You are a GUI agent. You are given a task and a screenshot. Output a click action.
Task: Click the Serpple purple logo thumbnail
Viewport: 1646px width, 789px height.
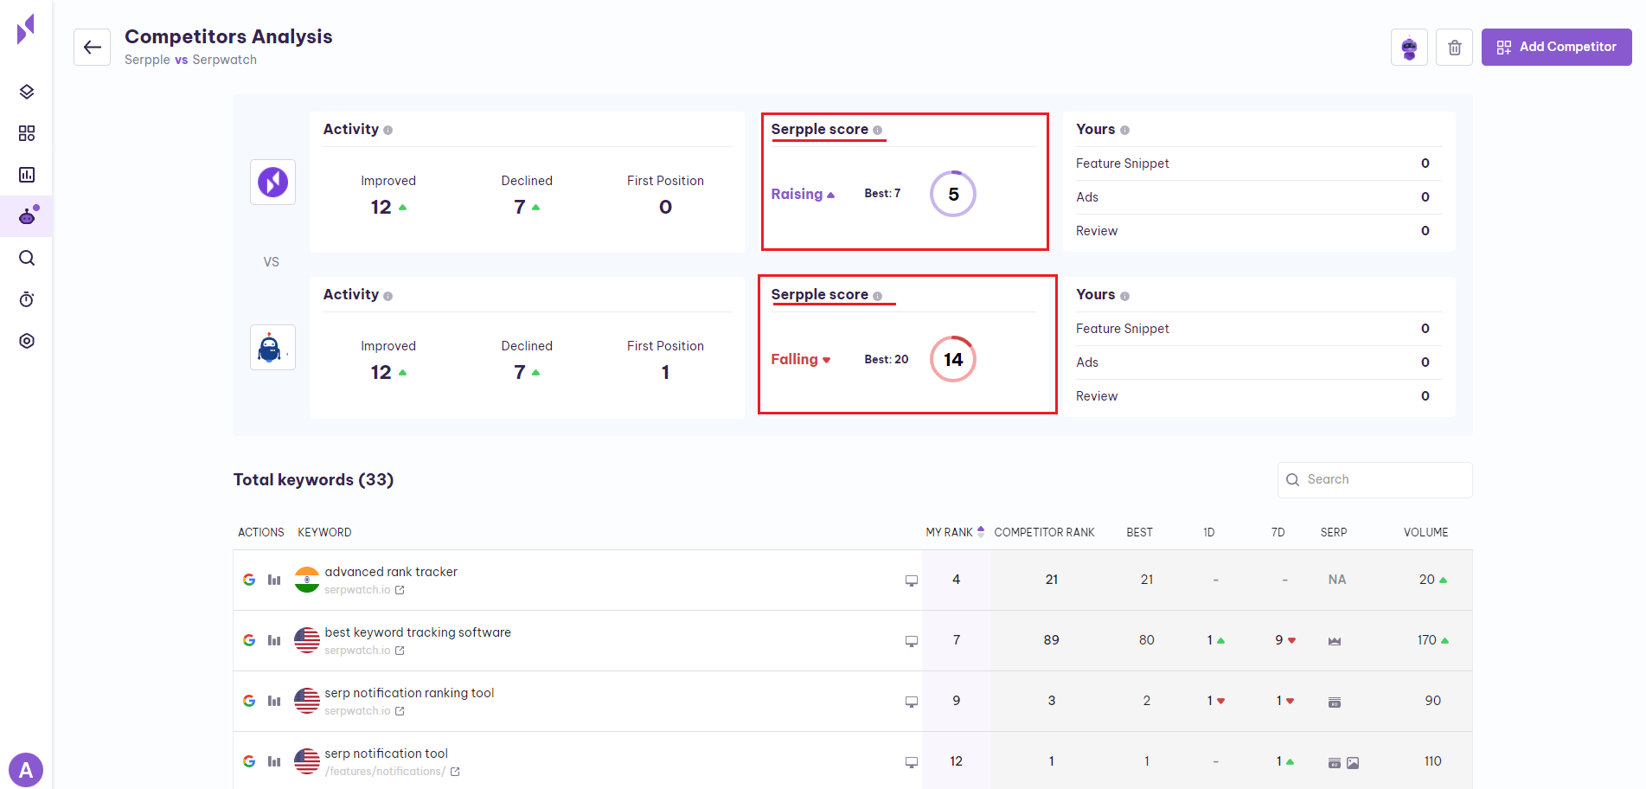(x=272, y=182)
